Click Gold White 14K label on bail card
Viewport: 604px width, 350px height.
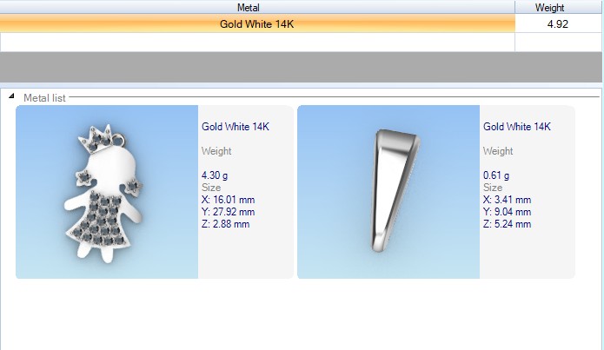(517, 126)
